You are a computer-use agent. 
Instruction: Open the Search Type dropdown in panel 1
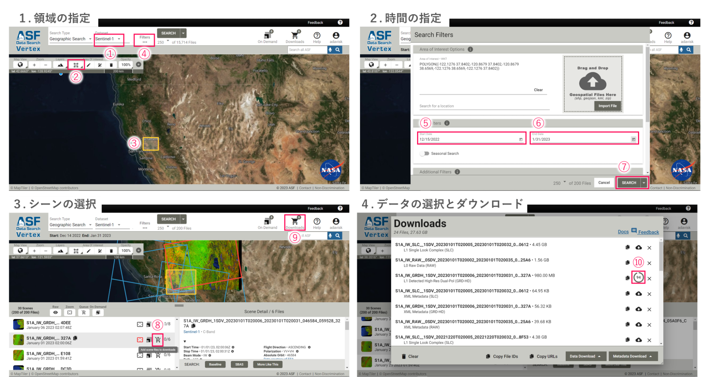(70, 39)
